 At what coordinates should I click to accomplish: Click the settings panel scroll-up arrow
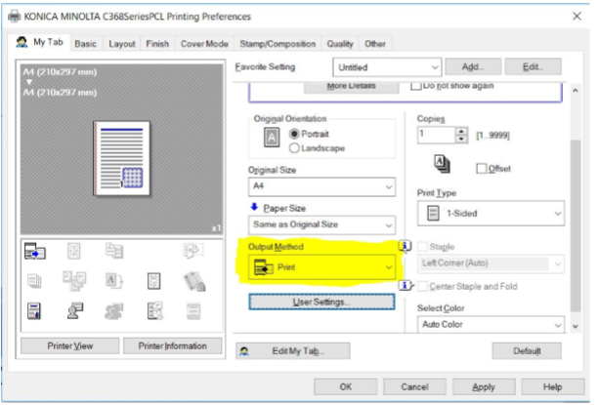(576, 91)
